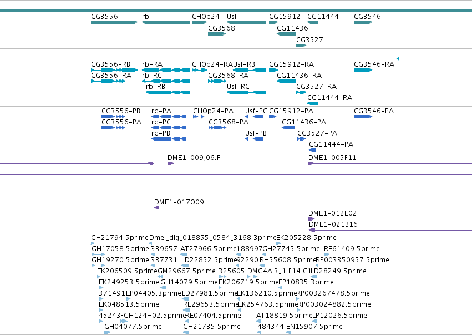This screenshot has width=472, height=335.
Task: Select EST EN15907.5prime
Action: 288,333
